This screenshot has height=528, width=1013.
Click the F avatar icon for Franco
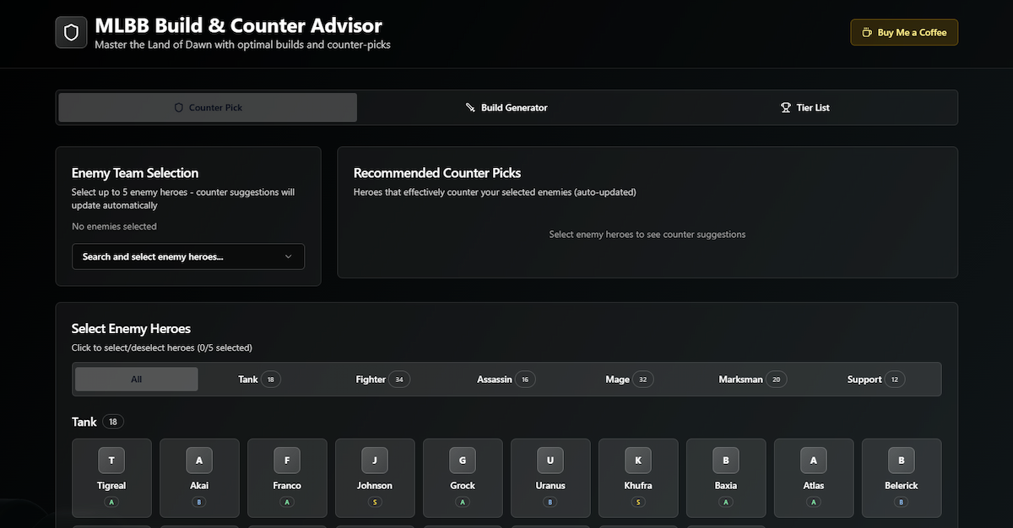tap(287, 461)
